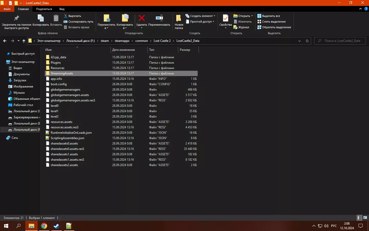The image size is (369, 231).
Task: Invert selection (Обратить выделение)
Action: coord(274,27)
